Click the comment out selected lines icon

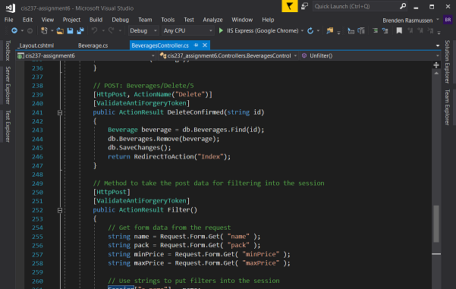click(375, 30)
